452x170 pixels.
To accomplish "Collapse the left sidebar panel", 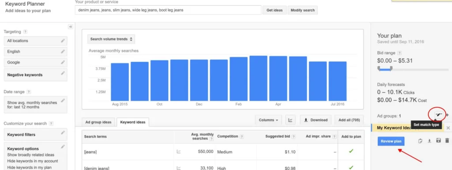I will coord(71,27).
